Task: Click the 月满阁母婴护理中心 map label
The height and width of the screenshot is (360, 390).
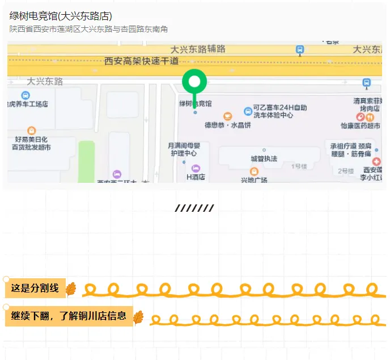Action: click(183, 149)
